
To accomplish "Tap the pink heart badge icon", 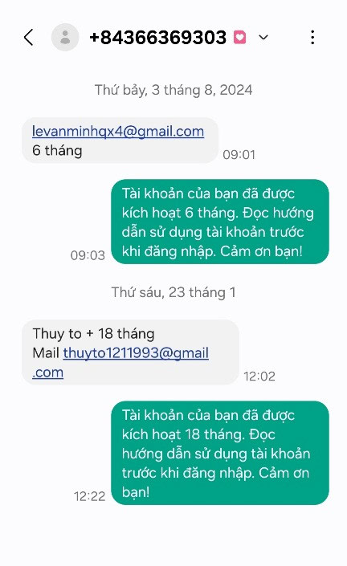I will coord(239,37).
